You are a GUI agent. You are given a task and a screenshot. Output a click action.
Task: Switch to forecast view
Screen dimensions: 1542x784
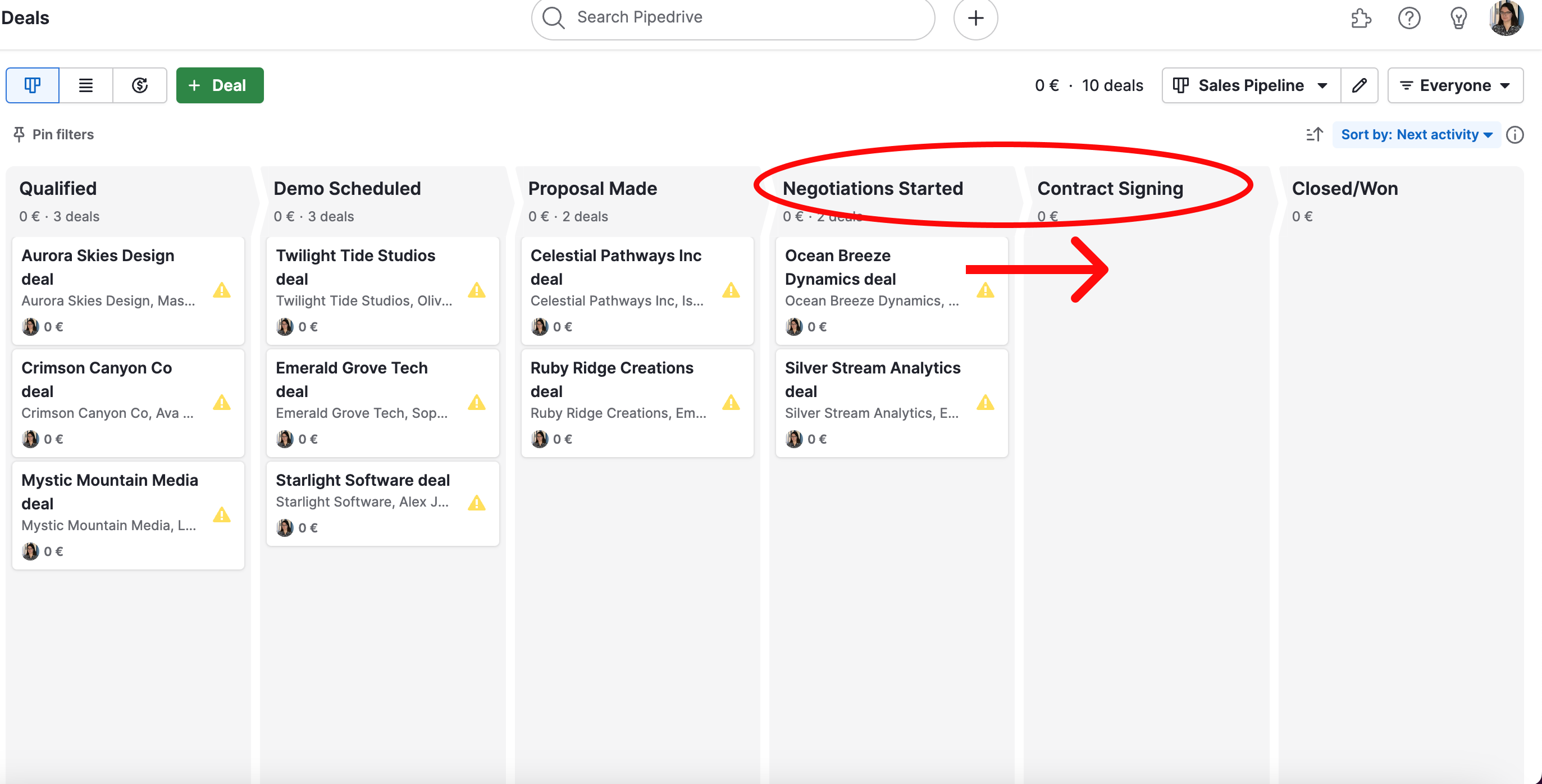(139, 85)
